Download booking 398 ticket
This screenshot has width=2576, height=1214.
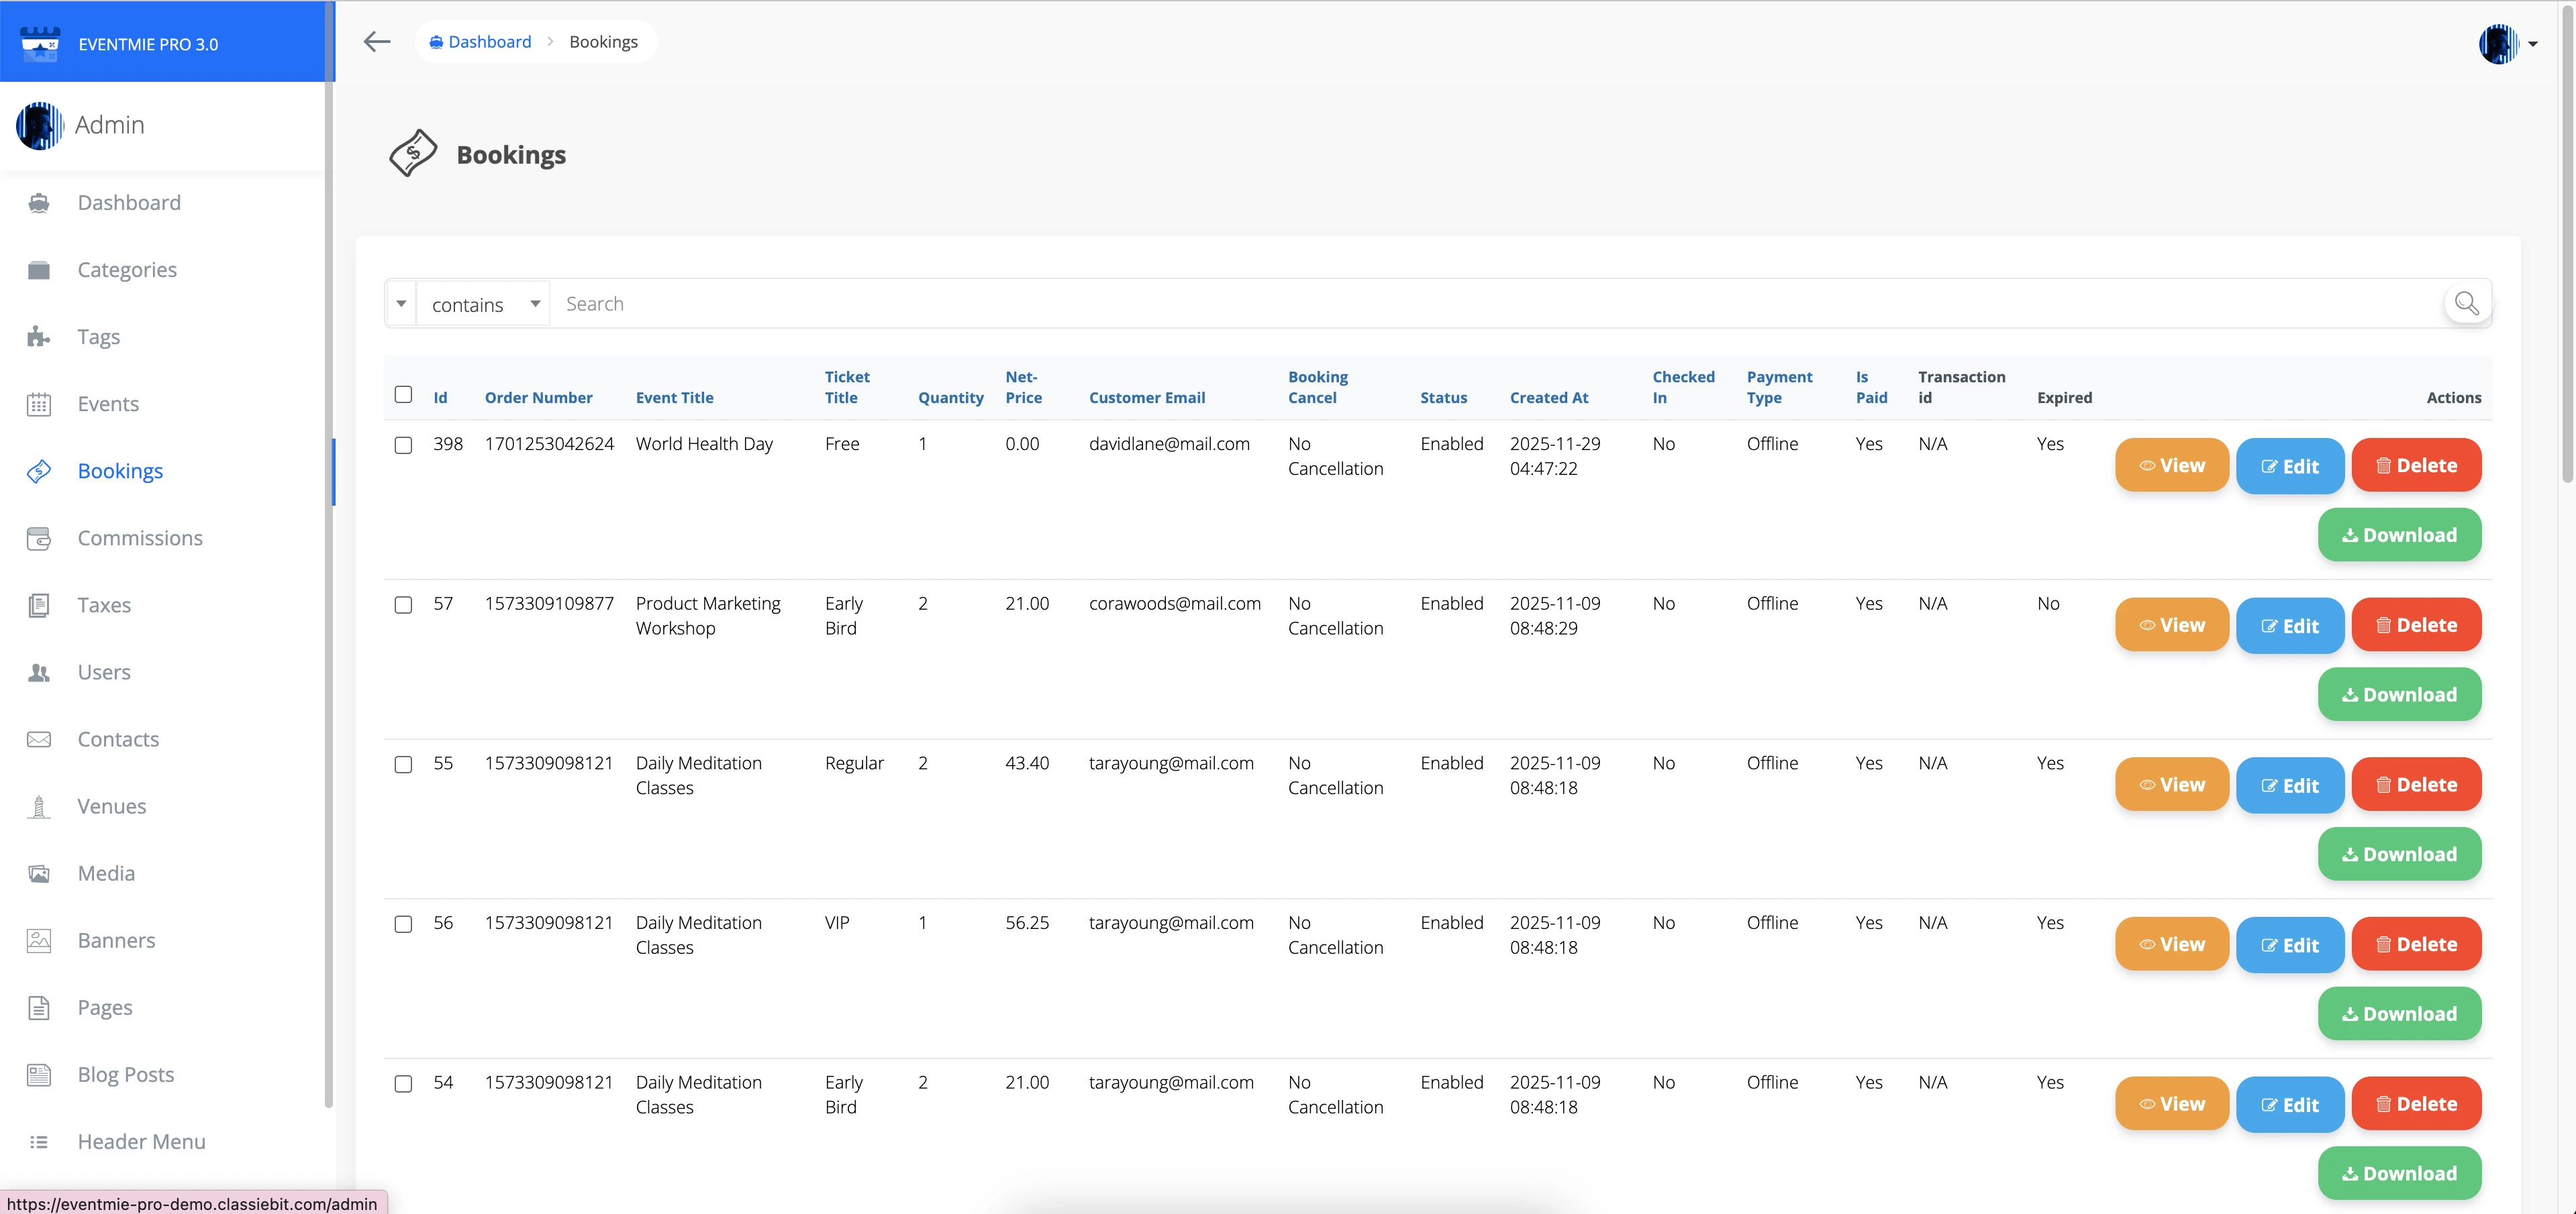click(2399, 535)
